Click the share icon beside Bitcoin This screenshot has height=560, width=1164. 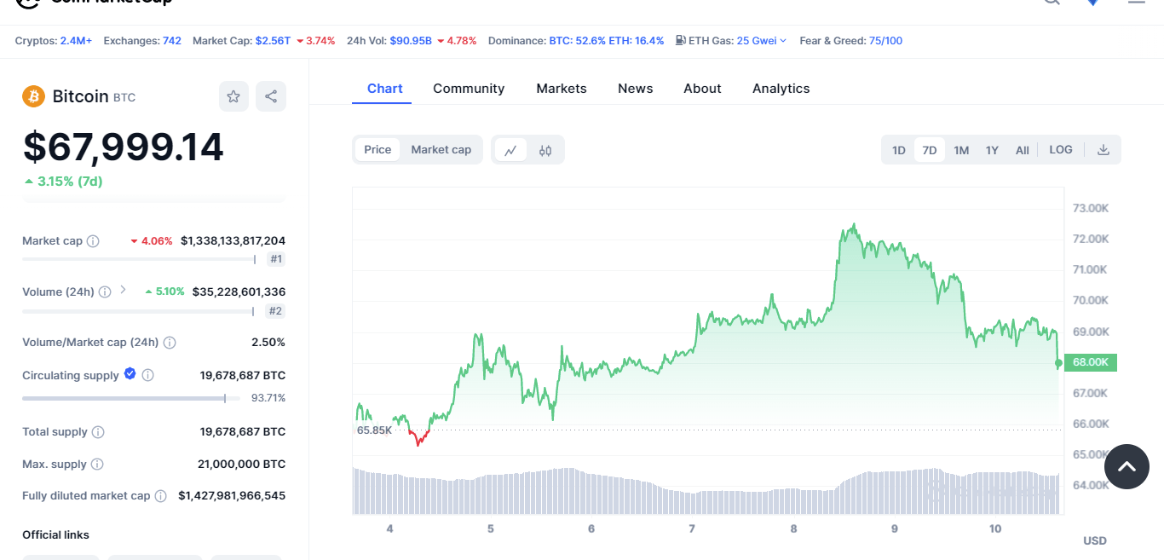[x=271, y=96]
